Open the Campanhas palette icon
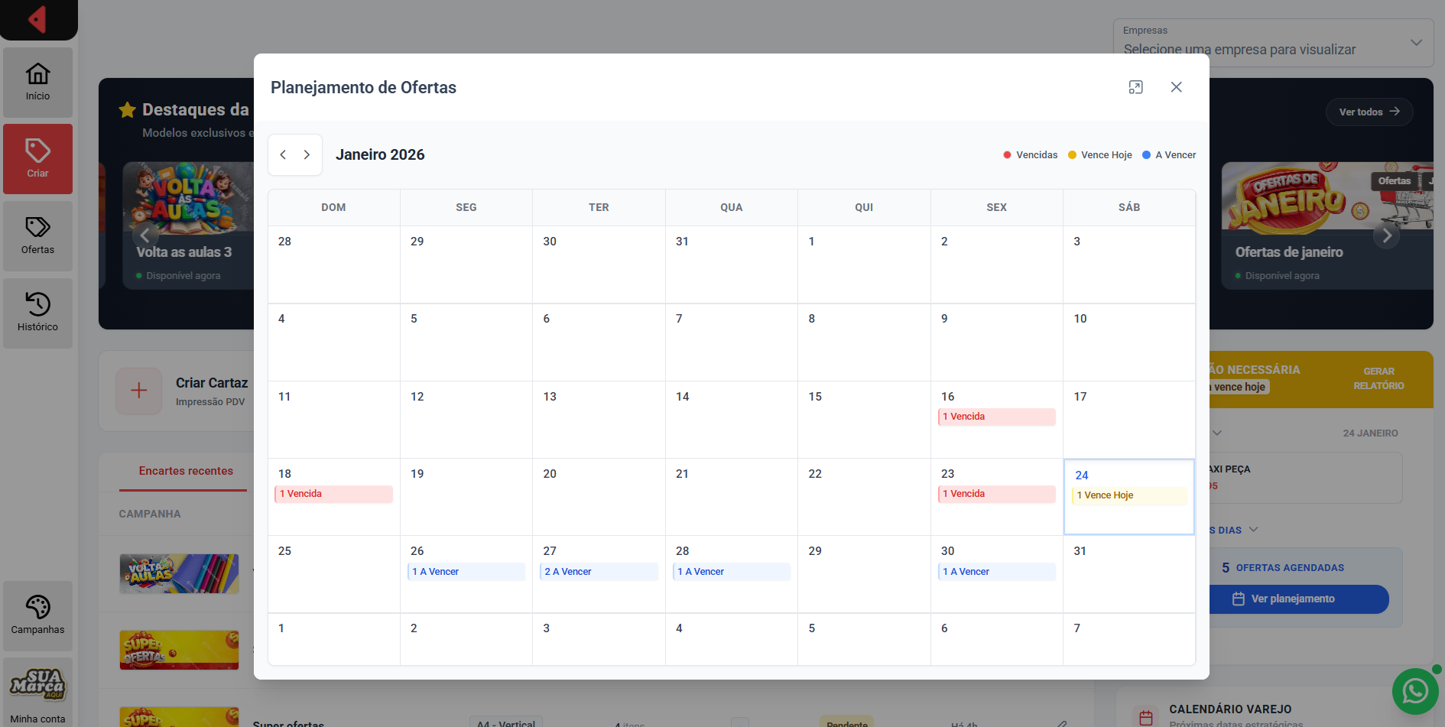 pyautogui.click(x=37, y=608)
